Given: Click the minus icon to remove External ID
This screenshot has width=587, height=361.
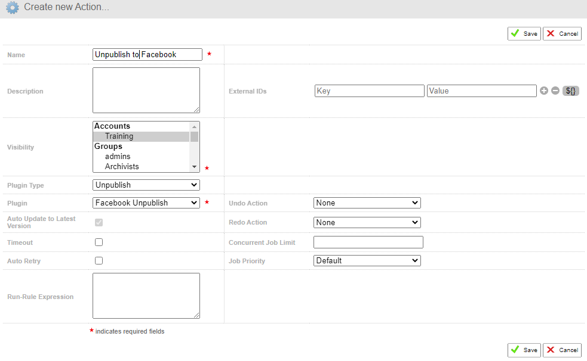Looking at the screenshot, I should point(555,91).
